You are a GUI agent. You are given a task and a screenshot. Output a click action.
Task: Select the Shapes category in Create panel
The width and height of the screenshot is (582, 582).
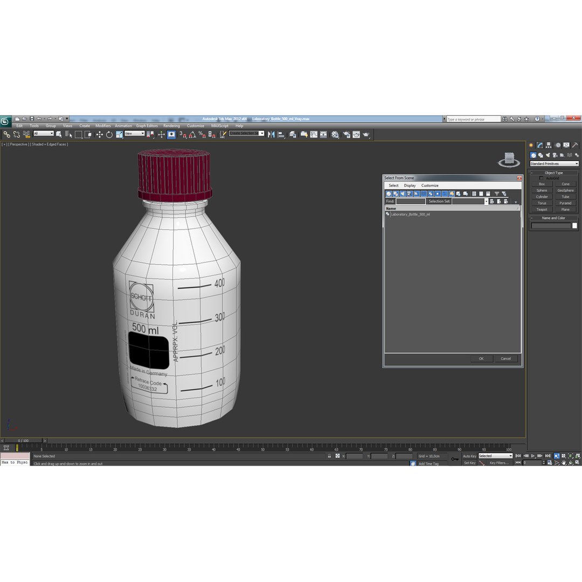click(541, 155)
